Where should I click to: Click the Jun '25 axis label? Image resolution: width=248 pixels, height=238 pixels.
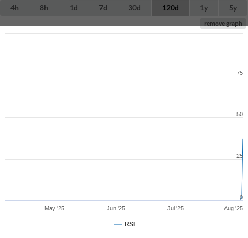116,208
